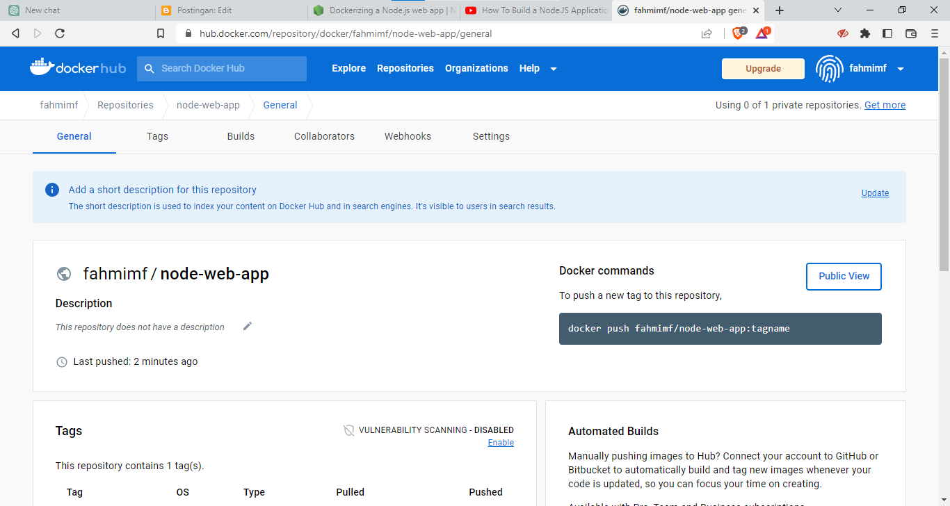Open the Webhooks tab
950x506 pixels.
(408, 136)
